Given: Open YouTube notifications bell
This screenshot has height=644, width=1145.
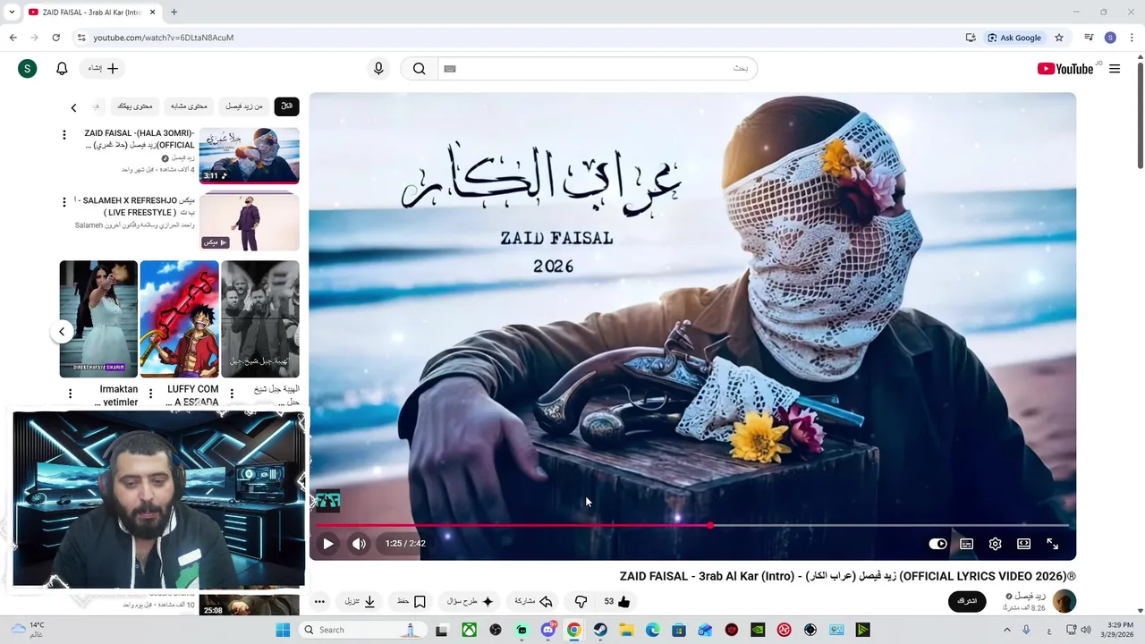Looking at the screenshot, I should [62, 69].
